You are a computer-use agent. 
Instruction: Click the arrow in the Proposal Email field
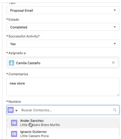(x=115, y=10)
